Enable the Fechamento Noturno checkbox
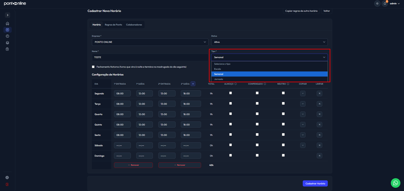404x191 pixels. (93, 67)
